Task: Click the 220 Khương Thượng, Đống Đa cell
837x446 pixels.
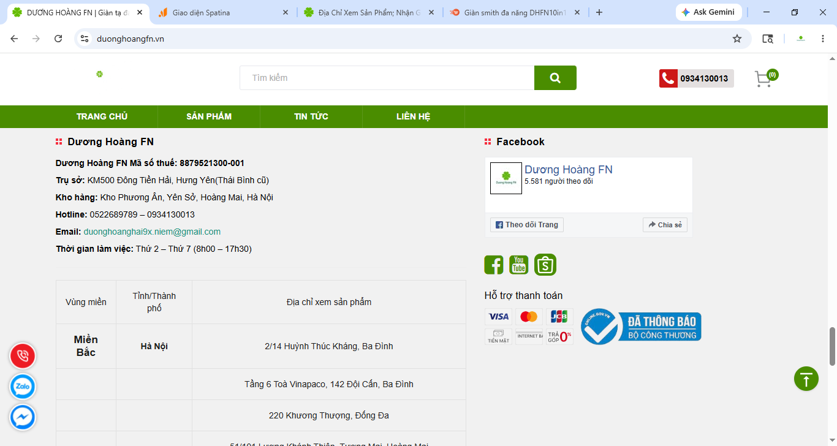Action: point(329,415)
